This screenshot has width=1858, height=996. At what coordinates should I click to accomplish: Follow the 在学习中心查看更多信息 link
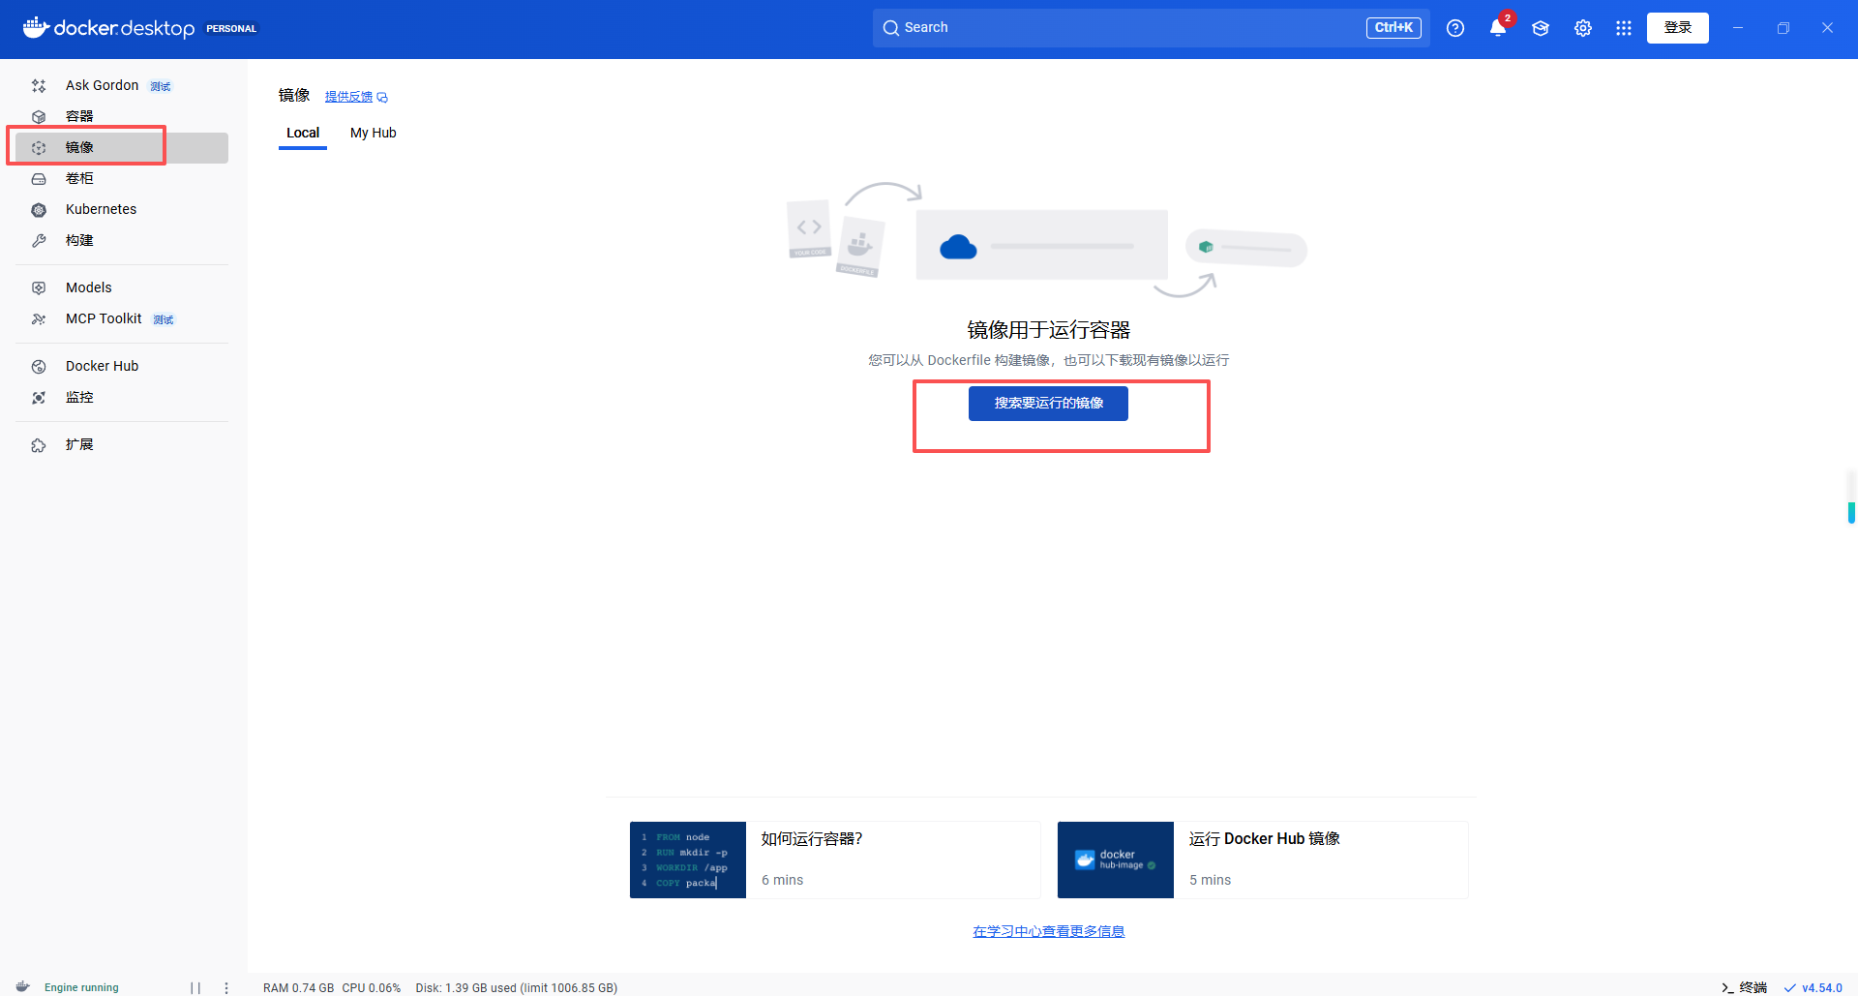click(1049, 931)
